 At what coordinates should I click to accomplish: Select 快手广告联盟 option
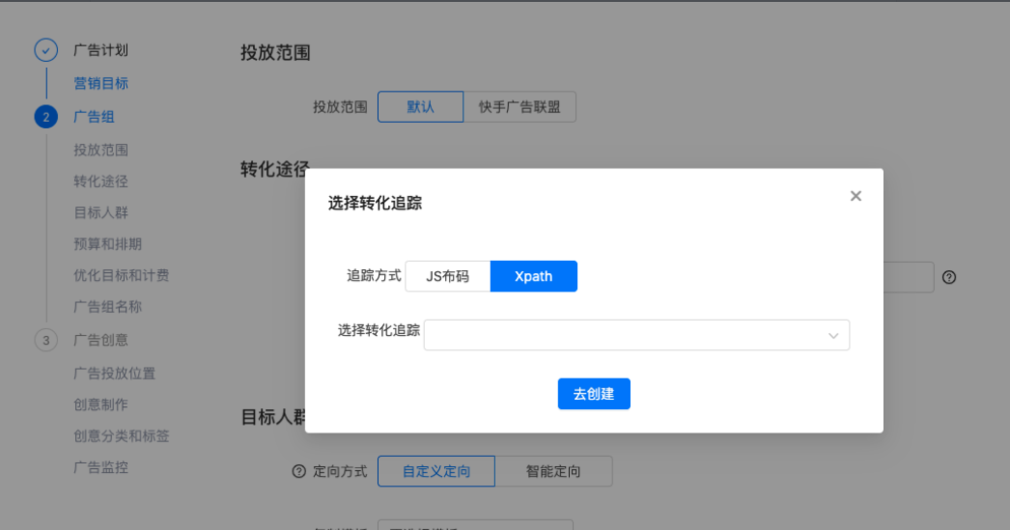519,107
